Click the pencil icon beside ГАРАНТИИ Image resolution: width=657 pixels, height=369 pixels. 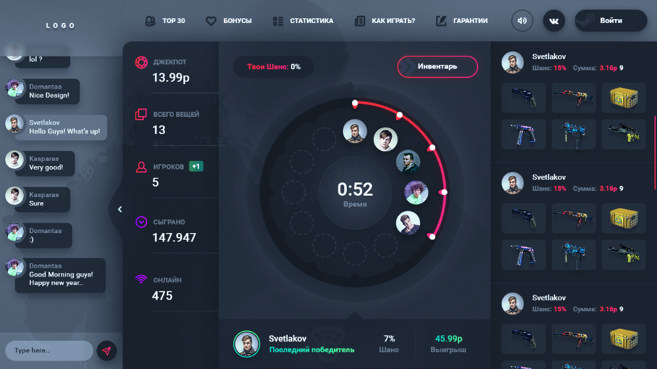[441, 20]
